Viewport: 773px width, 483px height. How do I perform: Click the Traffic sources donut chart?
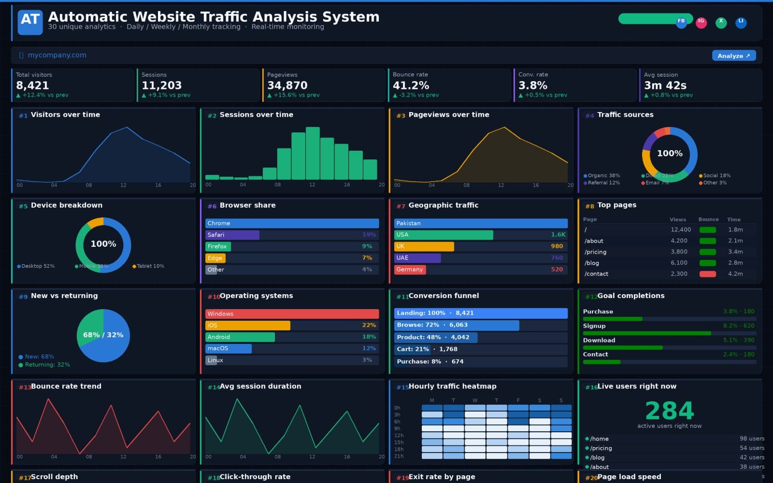(670, 155)
